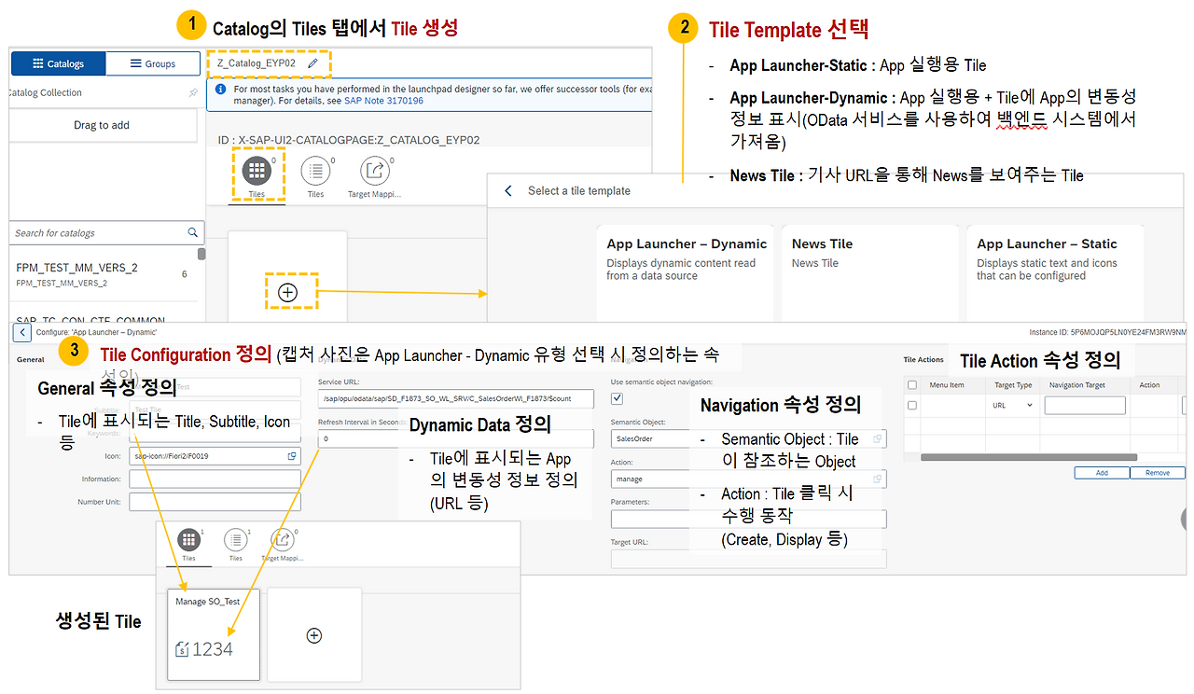The width and height of the screenshot is (1194, 694).
Task: Click the Navigation Target column header
Action: click(x=1077, y=384)
